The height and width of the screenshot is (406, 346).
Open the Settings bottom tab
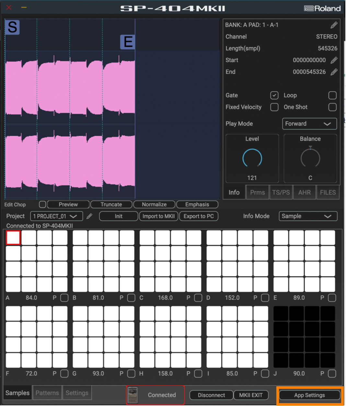pyautogui.click(x=77, y=393)
